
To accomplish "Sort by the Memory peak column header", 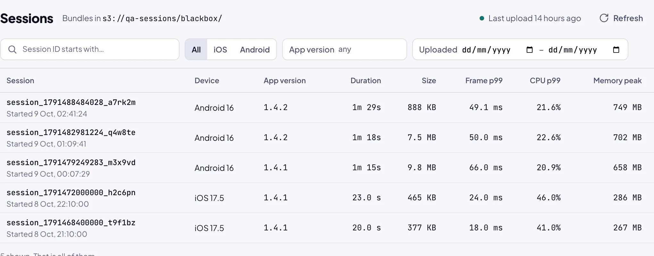I will [x=617, y=81].
